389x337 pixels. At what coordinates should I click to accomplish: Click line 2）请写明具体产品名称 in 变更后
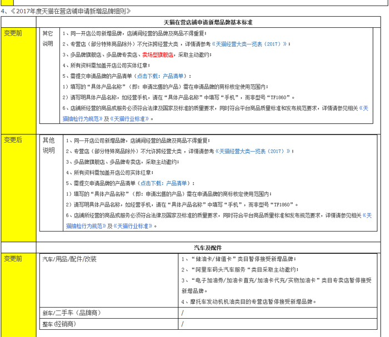coord(182,205)
